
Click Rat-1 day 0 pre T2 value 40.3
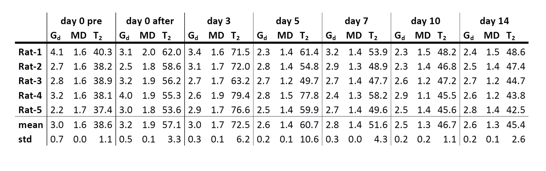click(103, 52)
